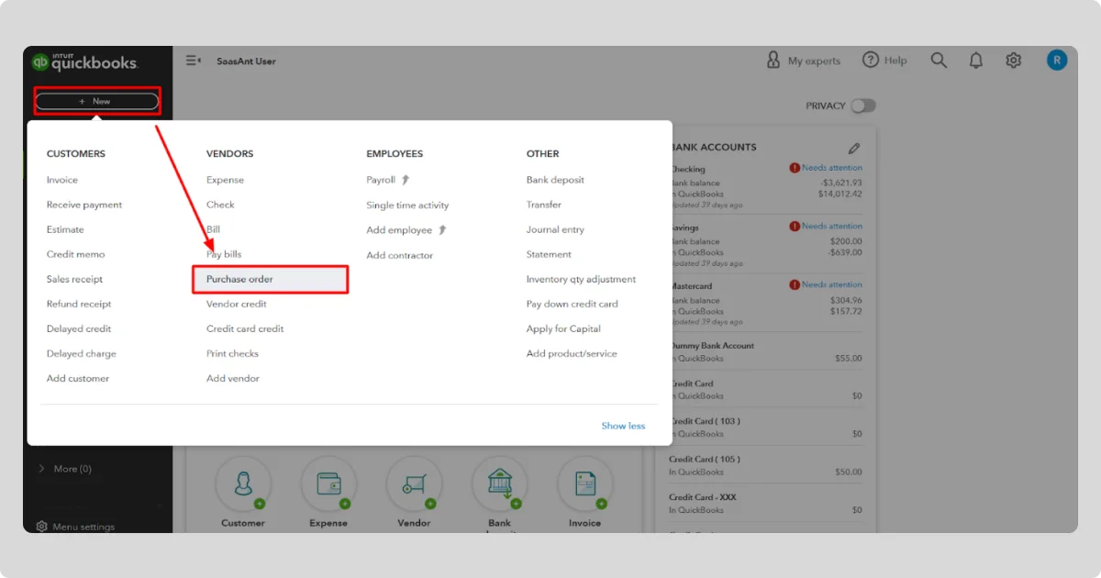This screenshot has width=1101, height=578.
Task: Click the Add employee upgrade arrow icon
Action: click(x=442, y=229)
